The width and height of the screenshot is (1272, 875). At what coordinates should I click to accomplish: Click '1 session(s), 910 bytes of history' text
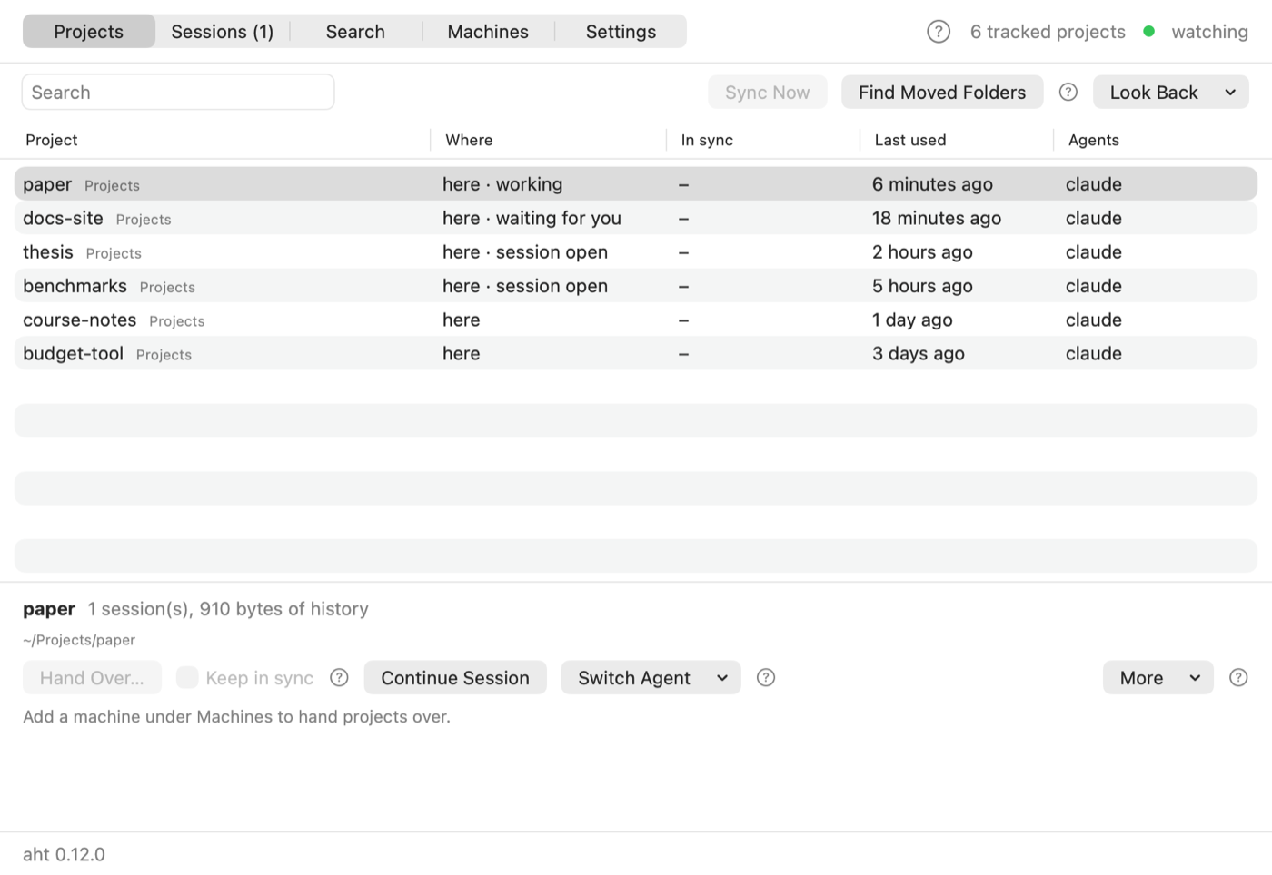(x=228, y=609)
